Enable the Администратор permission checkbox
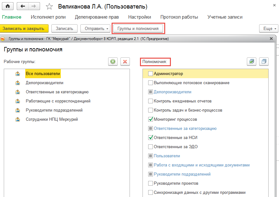 (x=150, y=73)
